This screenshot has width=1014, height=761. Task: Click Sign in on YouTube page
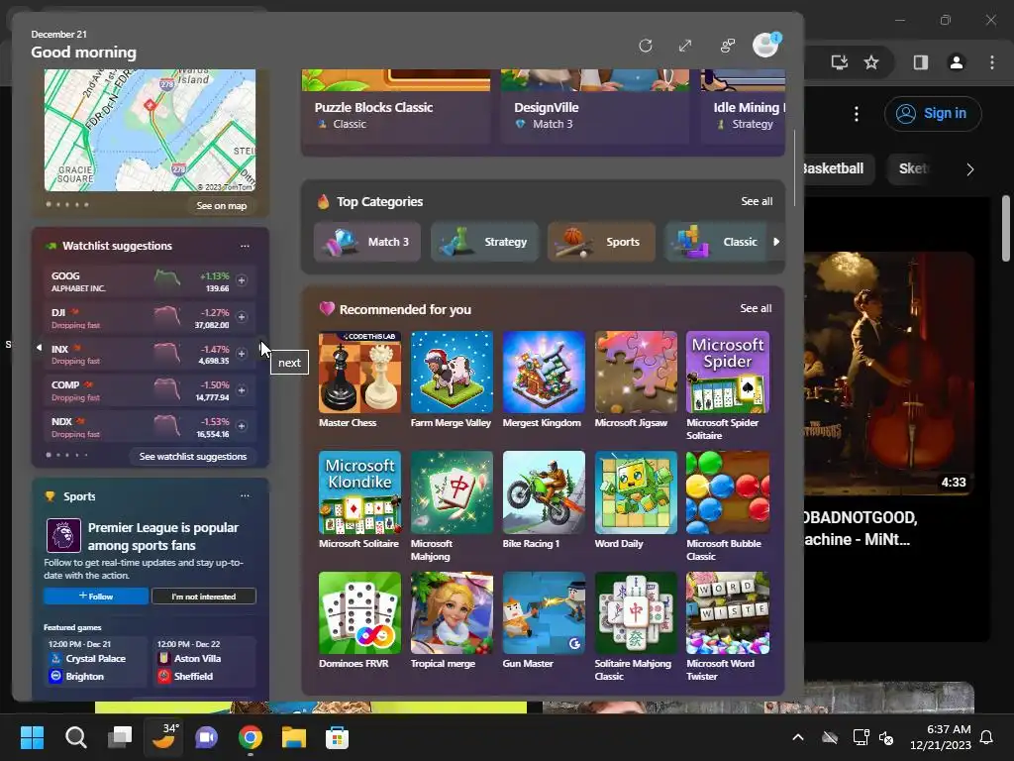933,113
